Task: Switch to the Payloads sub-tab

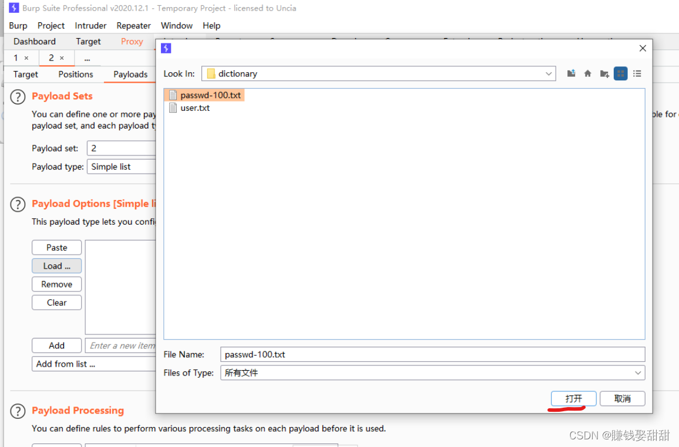Action: pos(130,74)
